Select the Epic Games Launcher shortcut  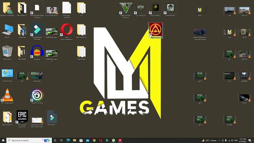[x=22, y=119]
